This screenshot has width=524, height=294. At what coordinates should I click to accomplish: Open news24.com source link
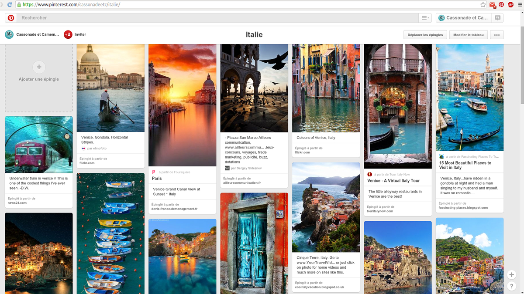(17, 203)
